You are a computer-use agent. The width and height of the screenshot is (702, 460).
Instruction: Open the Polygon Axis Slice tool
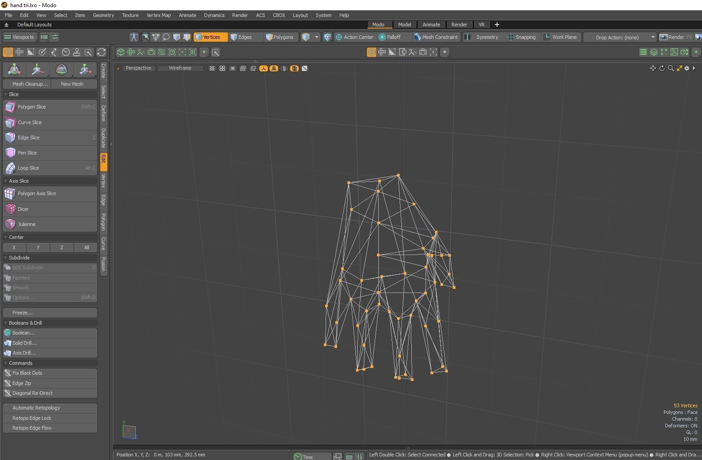pos(50,193)
